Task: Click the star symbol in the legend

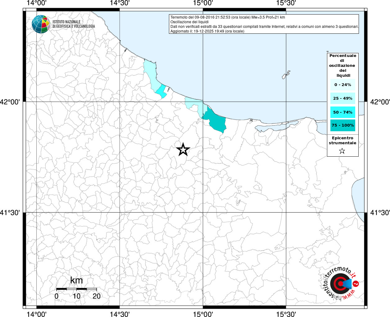Action: pos(342,151)
